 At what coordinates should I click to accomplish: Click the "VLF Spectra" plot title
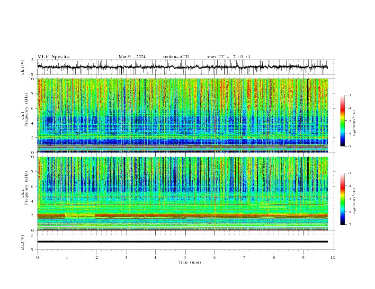(x=54, y=57)
